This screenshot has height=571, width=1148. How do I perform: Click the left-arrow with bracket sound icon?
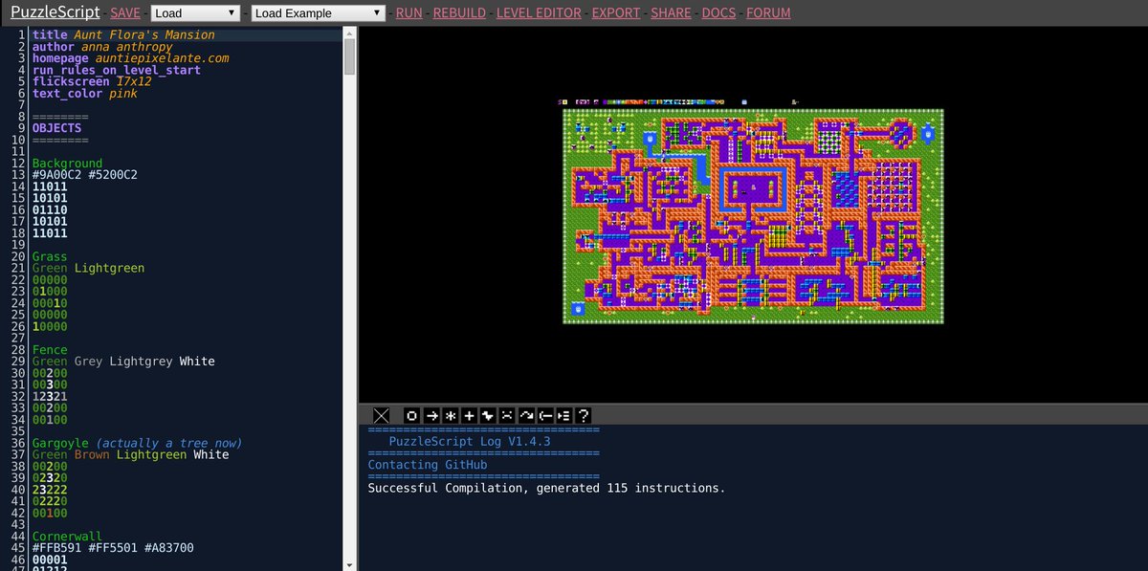click(545, 415)
